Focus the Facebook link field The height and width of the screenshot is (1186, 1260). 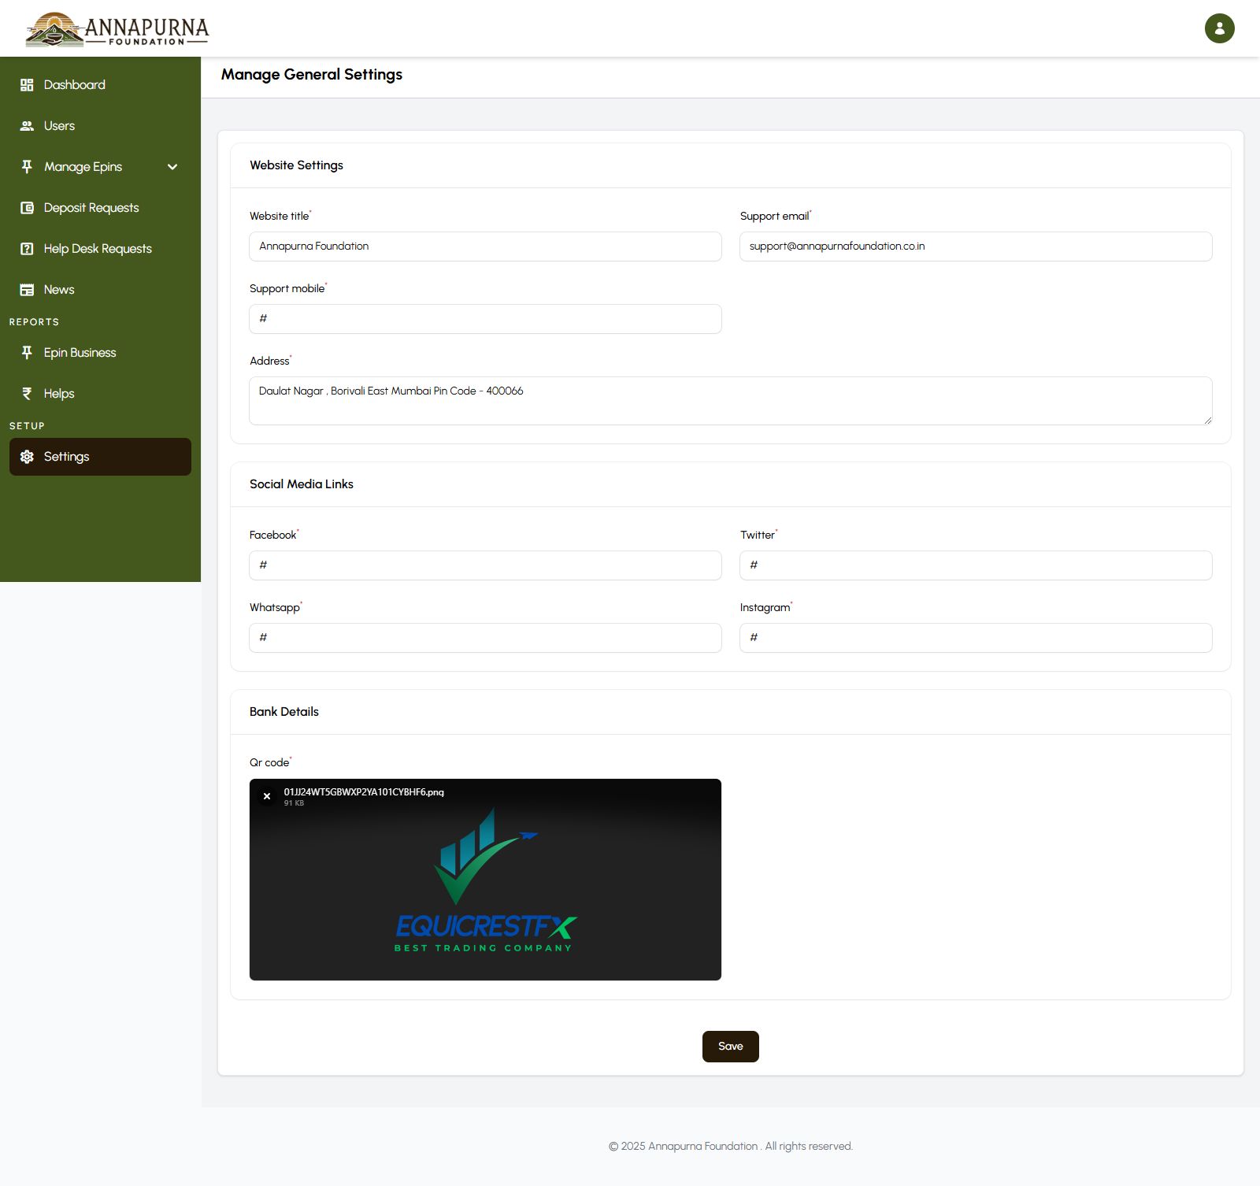(485, 565)
